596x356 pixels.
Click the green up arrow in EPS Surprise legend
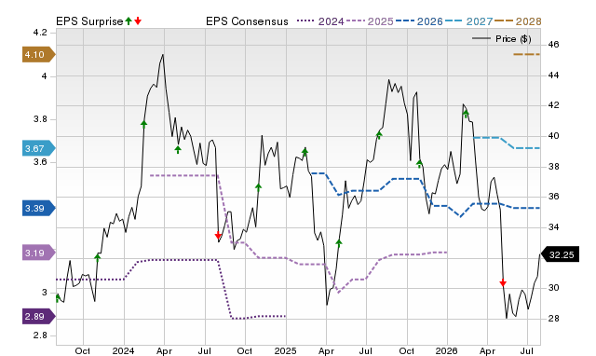129,21
